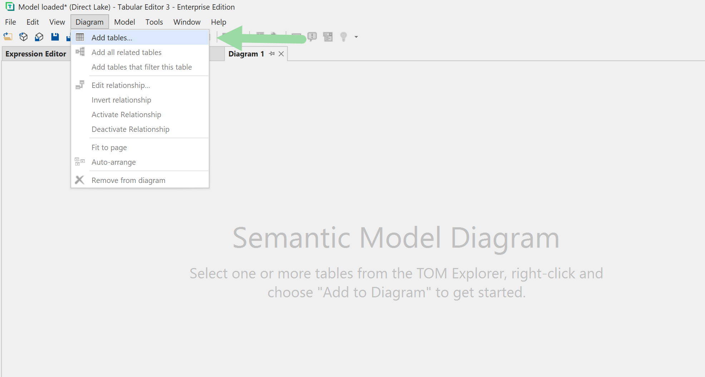Save the model with the save icon
705x377 pixels.
(55, 37)
